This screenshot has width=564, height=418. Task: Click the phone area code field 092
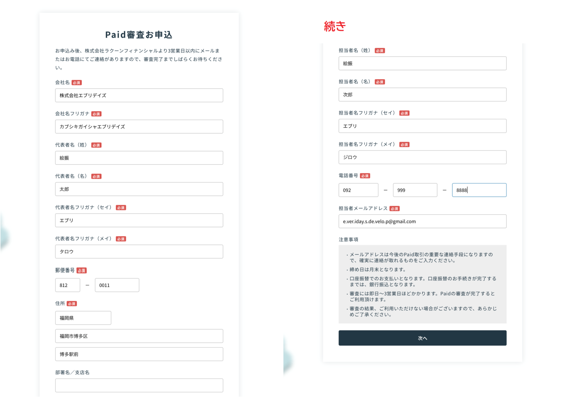358,190
